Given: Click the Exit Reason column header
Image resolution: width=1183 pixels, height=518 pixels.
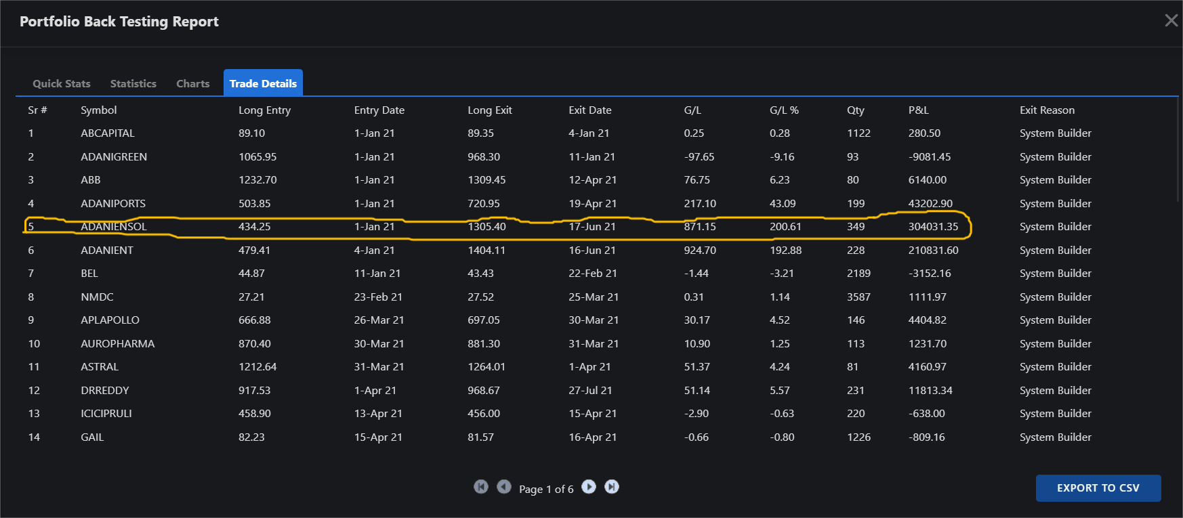Looking at the screenshot, I should (1047, 110).
